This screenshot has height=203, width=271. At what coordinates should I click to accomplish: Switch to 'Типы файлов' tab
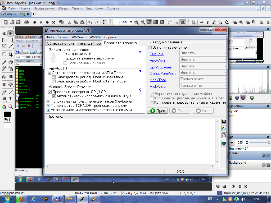89,44
